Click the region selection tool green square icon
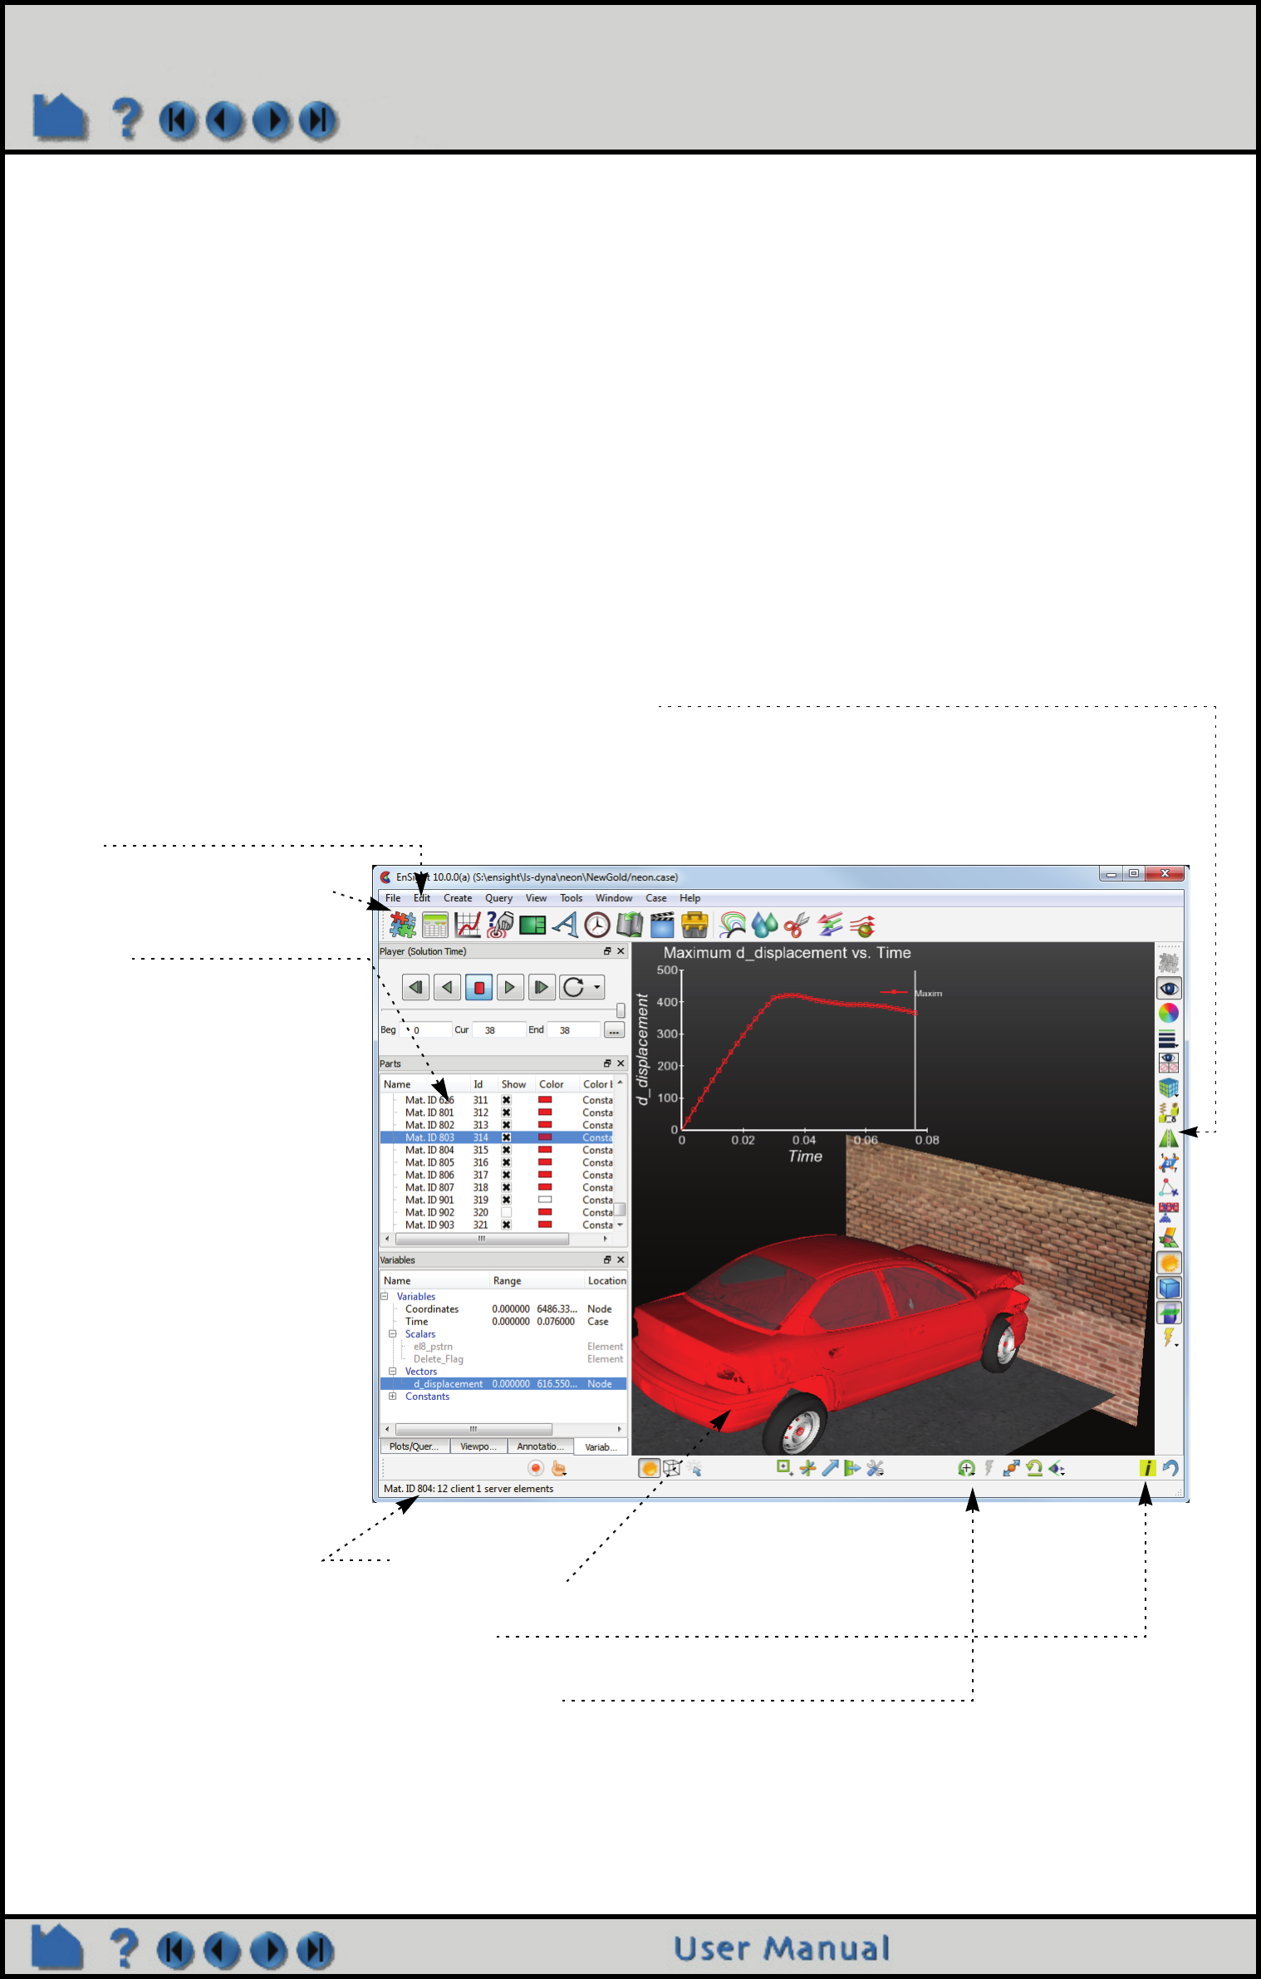1261x1979 pixels. (784, 1468)
